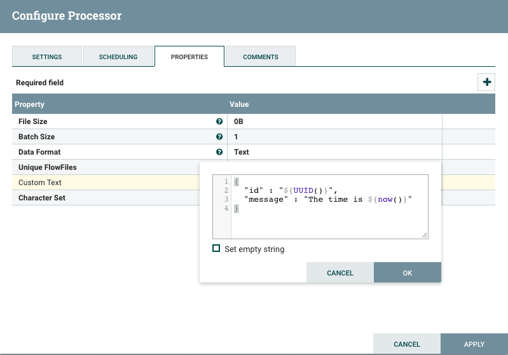Enable the Set empty string checkbox

point(216,248)
